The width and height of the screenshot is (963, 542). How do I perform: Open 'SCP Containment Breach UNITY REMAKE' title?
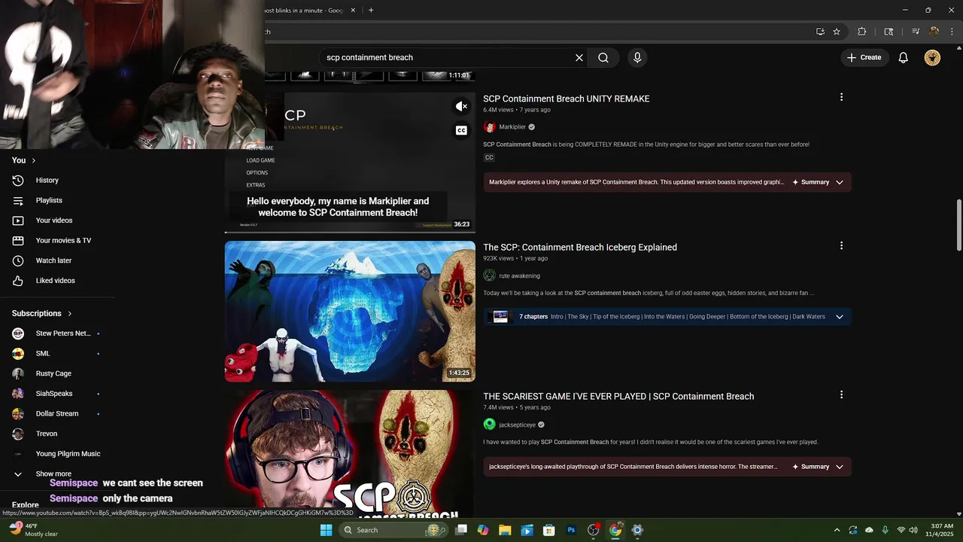[x=566, y=99]
